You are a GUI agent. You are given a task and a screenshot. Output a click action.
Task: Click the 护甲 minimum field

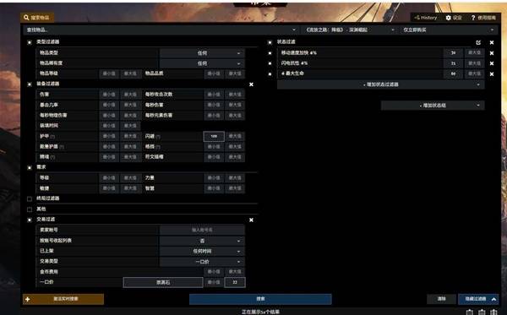click(x=109, y=136)
